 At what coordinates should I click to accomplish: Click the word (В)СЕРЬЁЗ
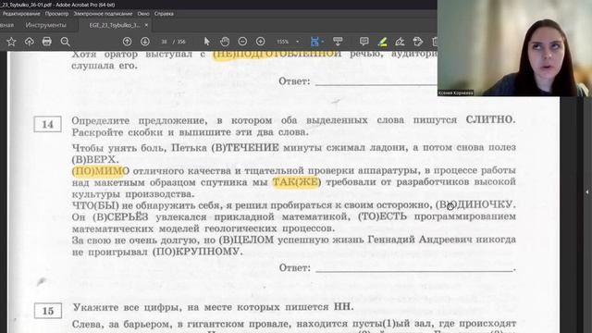pos(120,217)
